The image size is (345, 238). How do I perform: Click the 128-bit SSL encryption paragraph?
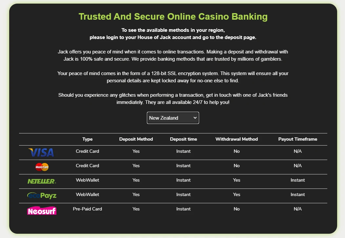(x=173, y=77)
